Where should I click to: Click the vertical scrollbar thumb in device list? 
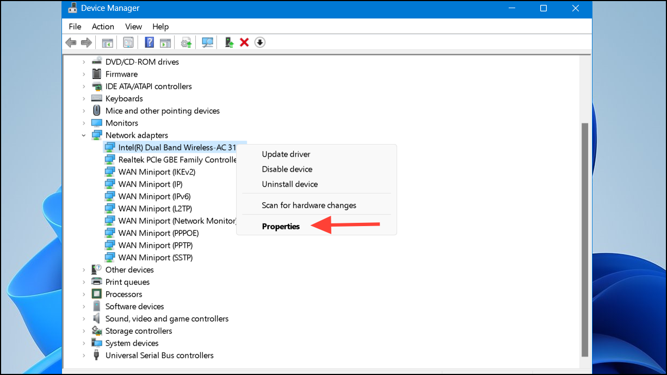click(585, 239)
